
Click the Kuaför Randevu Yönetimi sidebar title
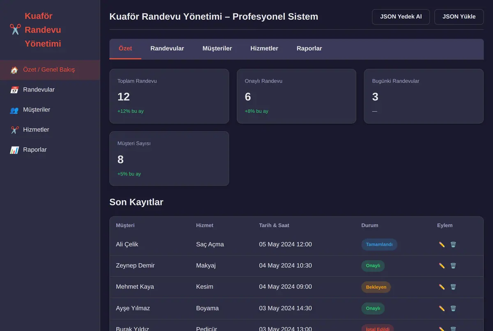coord(43,30)
